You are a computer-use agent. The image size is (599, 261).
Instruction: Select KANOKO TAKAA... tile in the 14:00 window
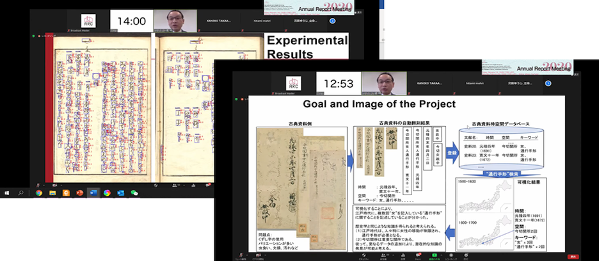pyautogui.click(x=218, y=21)
